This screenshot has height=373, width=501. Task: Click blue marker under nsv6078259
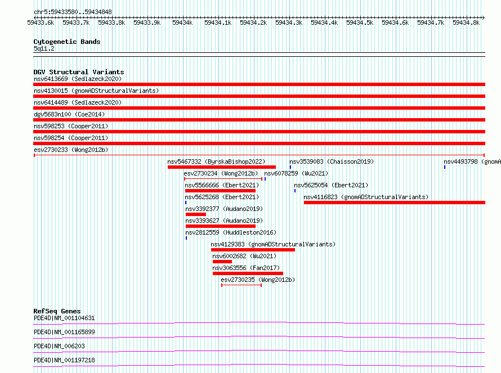pyautogui.click(x=265, y=179)
